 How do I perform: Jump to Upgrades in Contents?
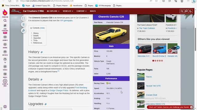pyautogui.click(x=37, y=38)
